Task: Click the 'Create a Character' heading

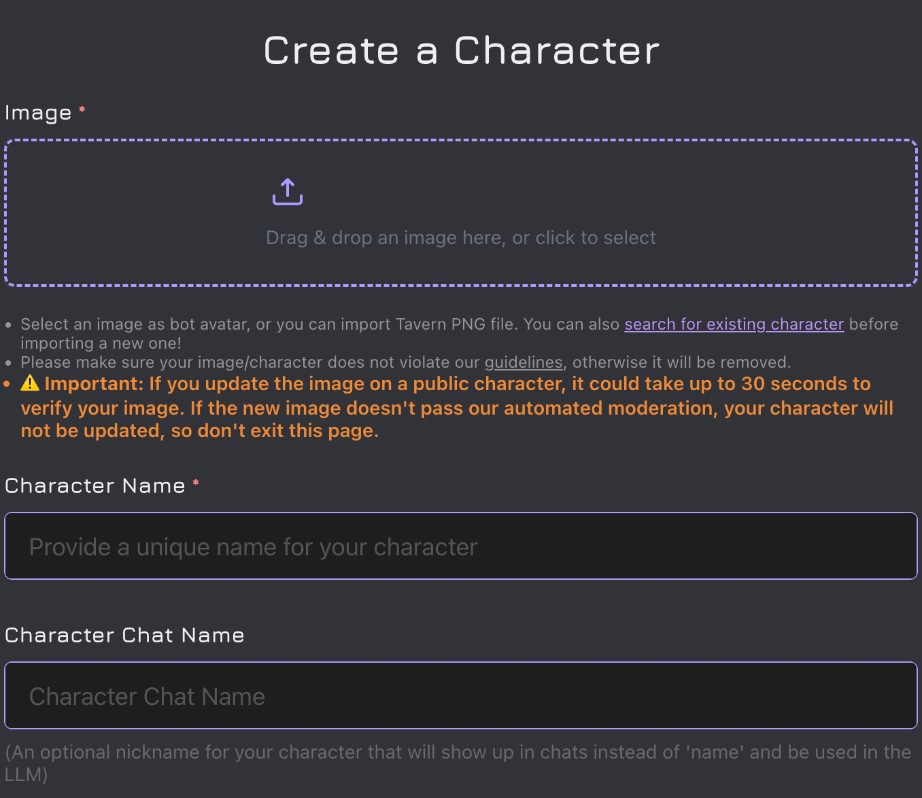Action: click(x=461, y=51)
